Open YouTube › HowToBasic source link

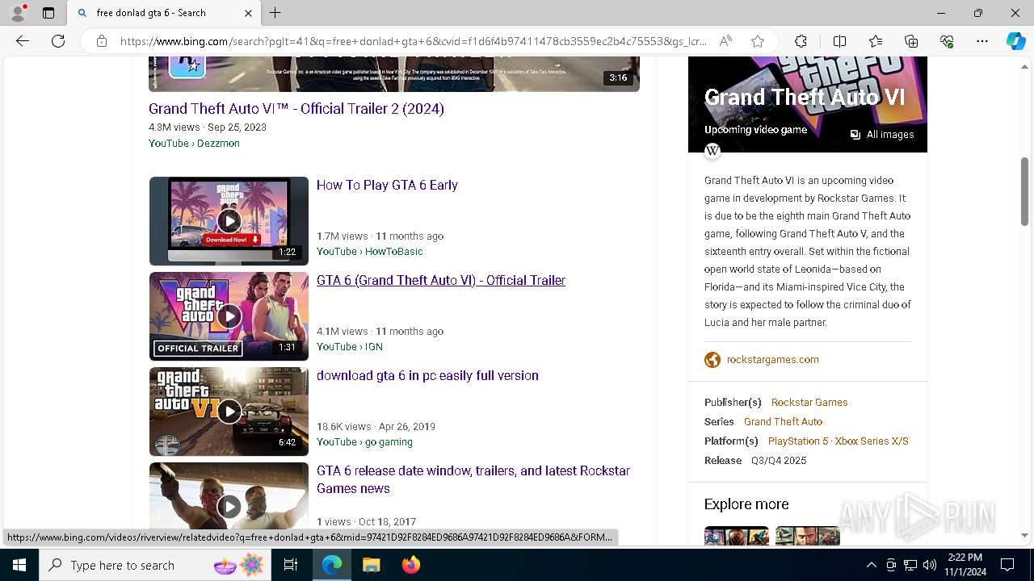click(x=370, y=251)
